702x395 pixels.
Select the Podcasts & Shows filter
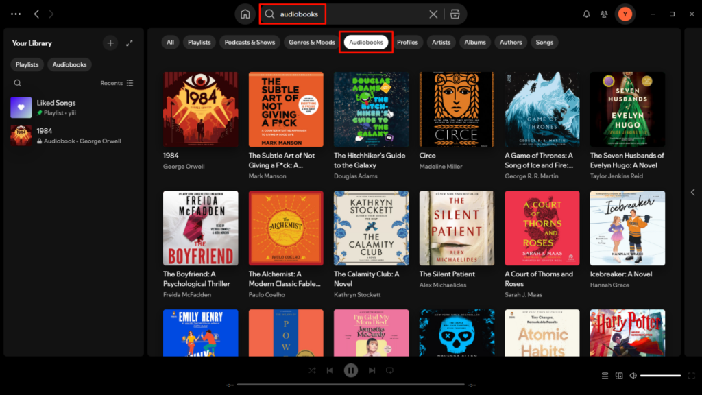[x=250, y=42]
